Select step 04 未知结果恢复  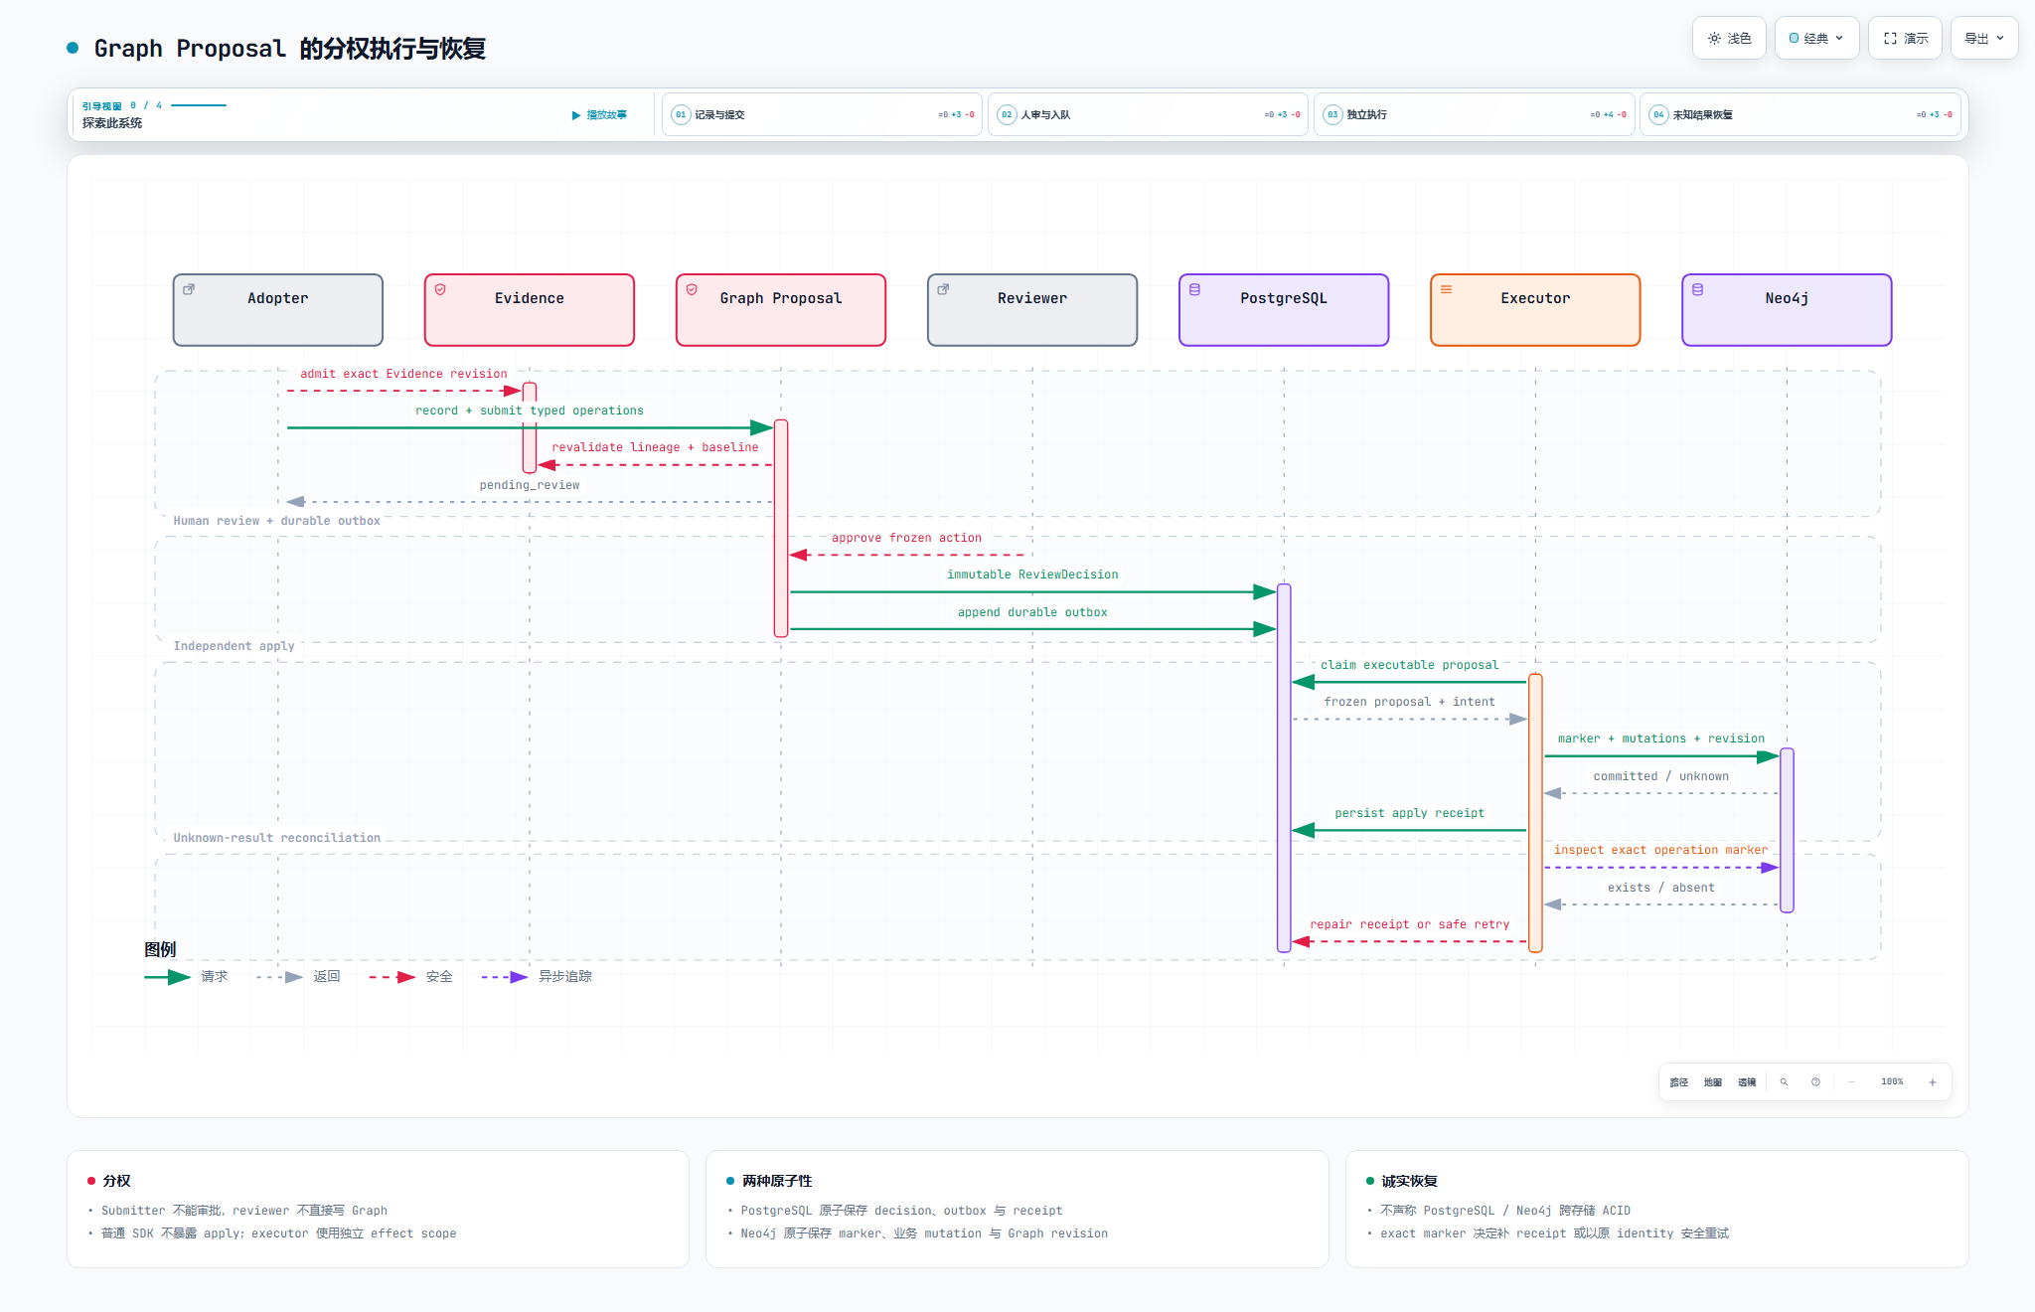[x=1800, y=114]
